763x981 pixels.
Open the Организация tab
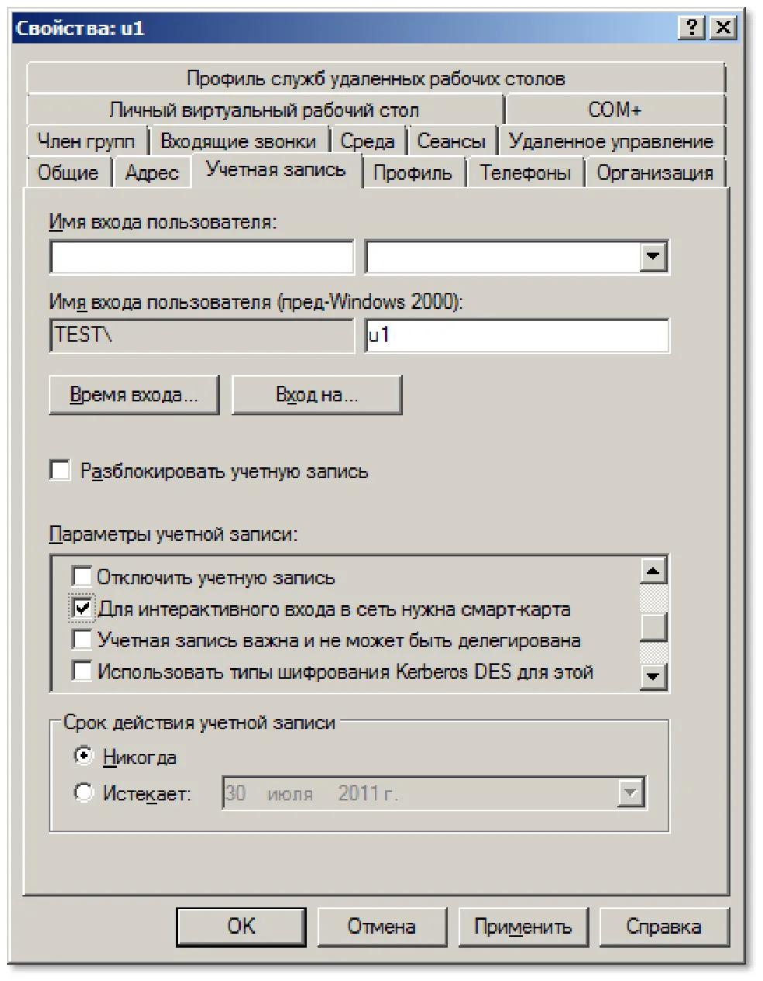pyautogui.click(x=655, y=173)
